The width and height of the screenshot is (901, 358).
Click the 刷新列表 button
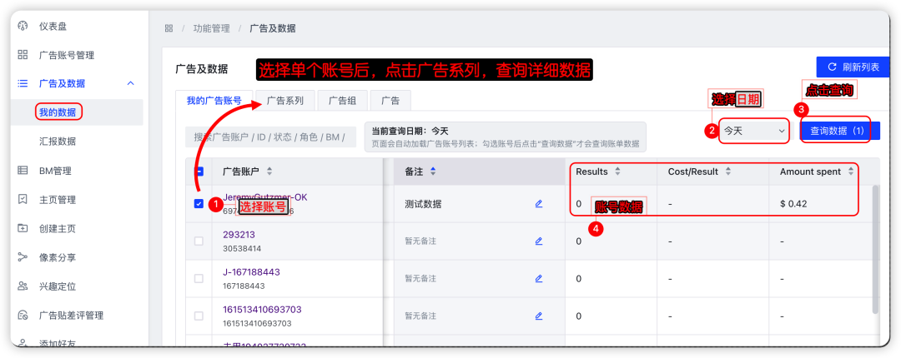853,67
